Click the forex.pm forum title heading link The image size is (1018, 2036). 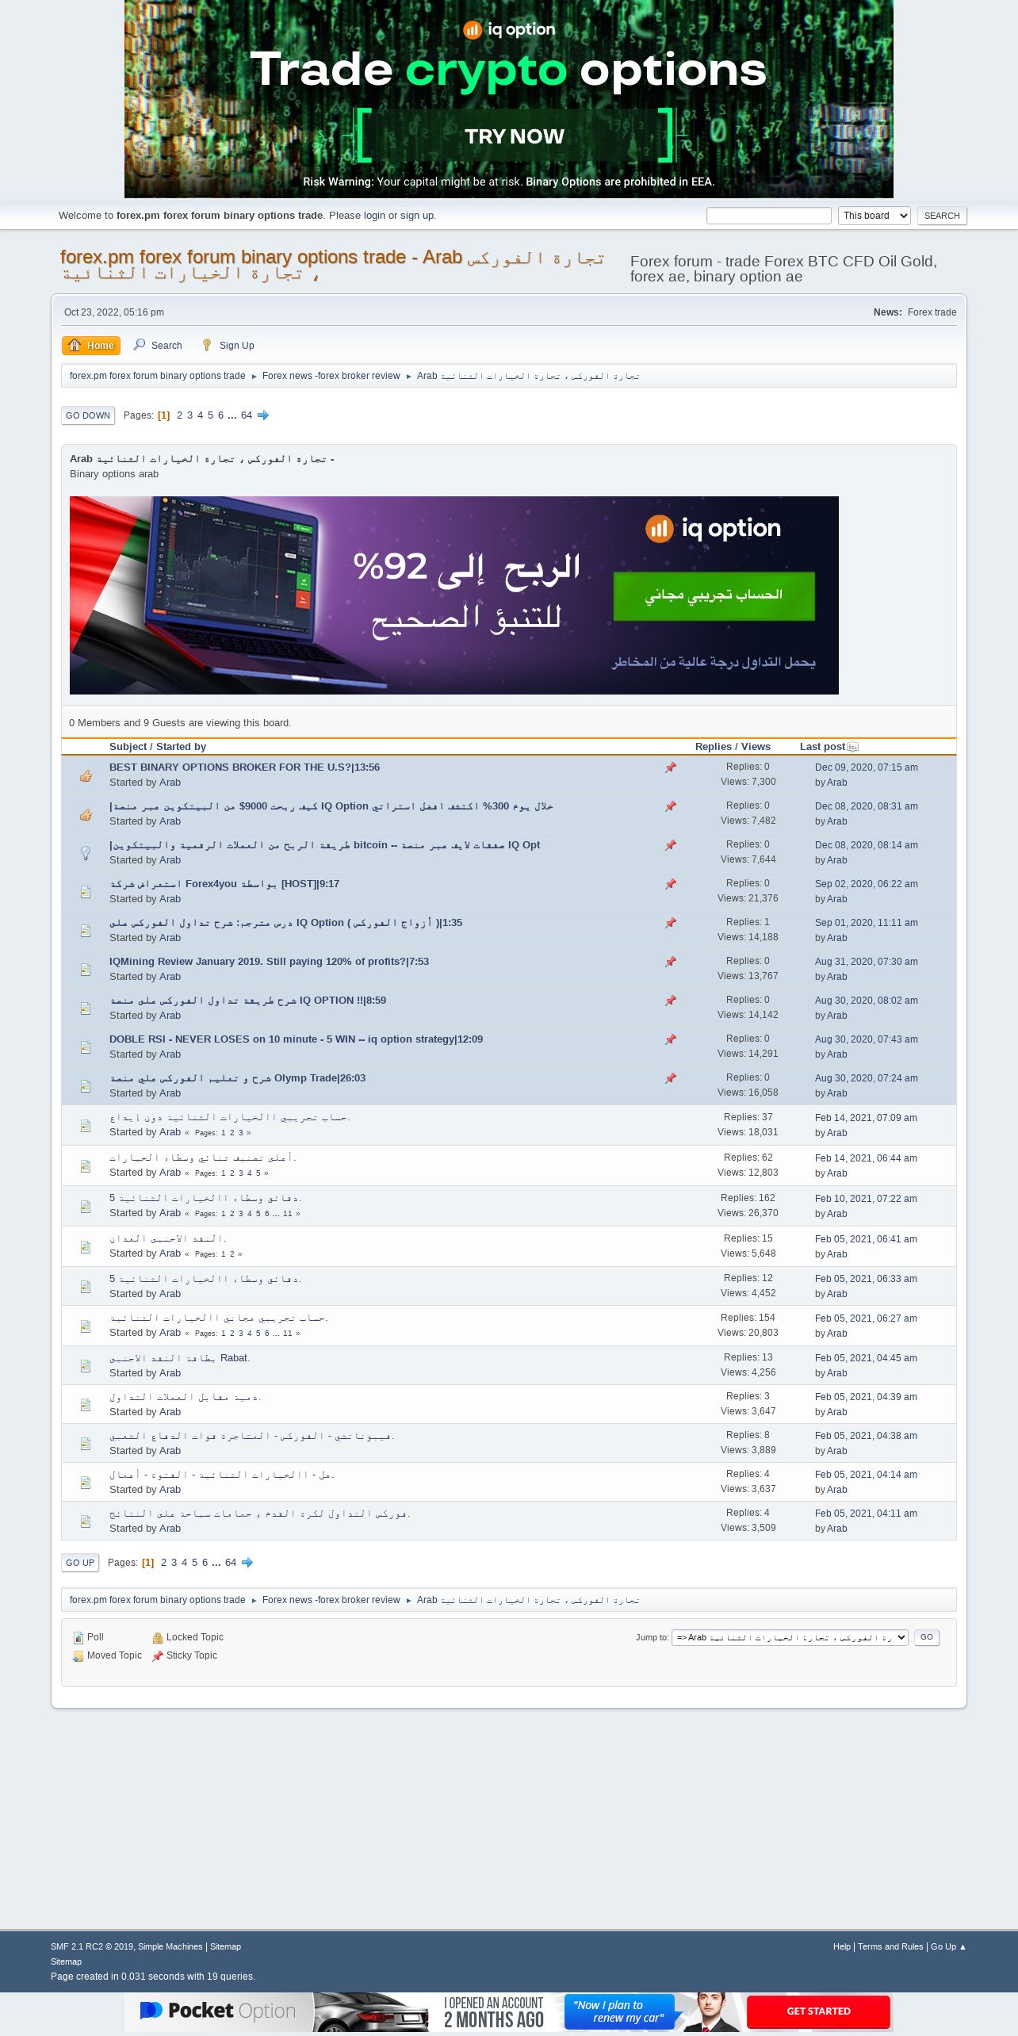332,265
